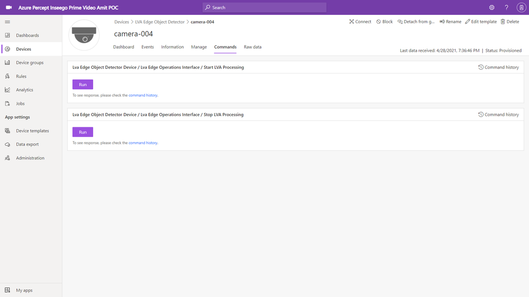Click the camera-004 breadcrumb text
This screenshot has width=529, height=297.
pyautogui.click(x=202, y=22)
